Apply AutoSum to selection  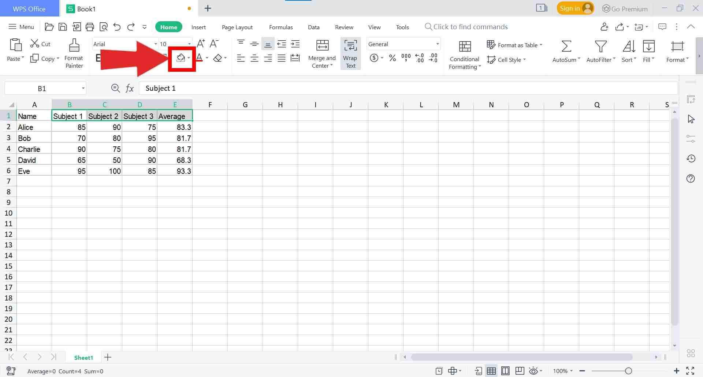565,51
